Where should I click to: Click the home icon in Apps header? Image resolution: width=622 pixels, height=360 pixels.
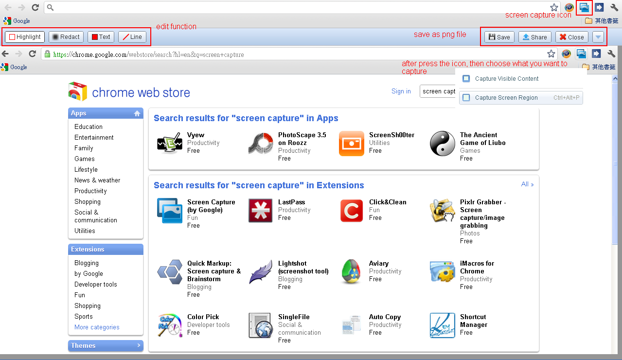click(x=137, y=113)
